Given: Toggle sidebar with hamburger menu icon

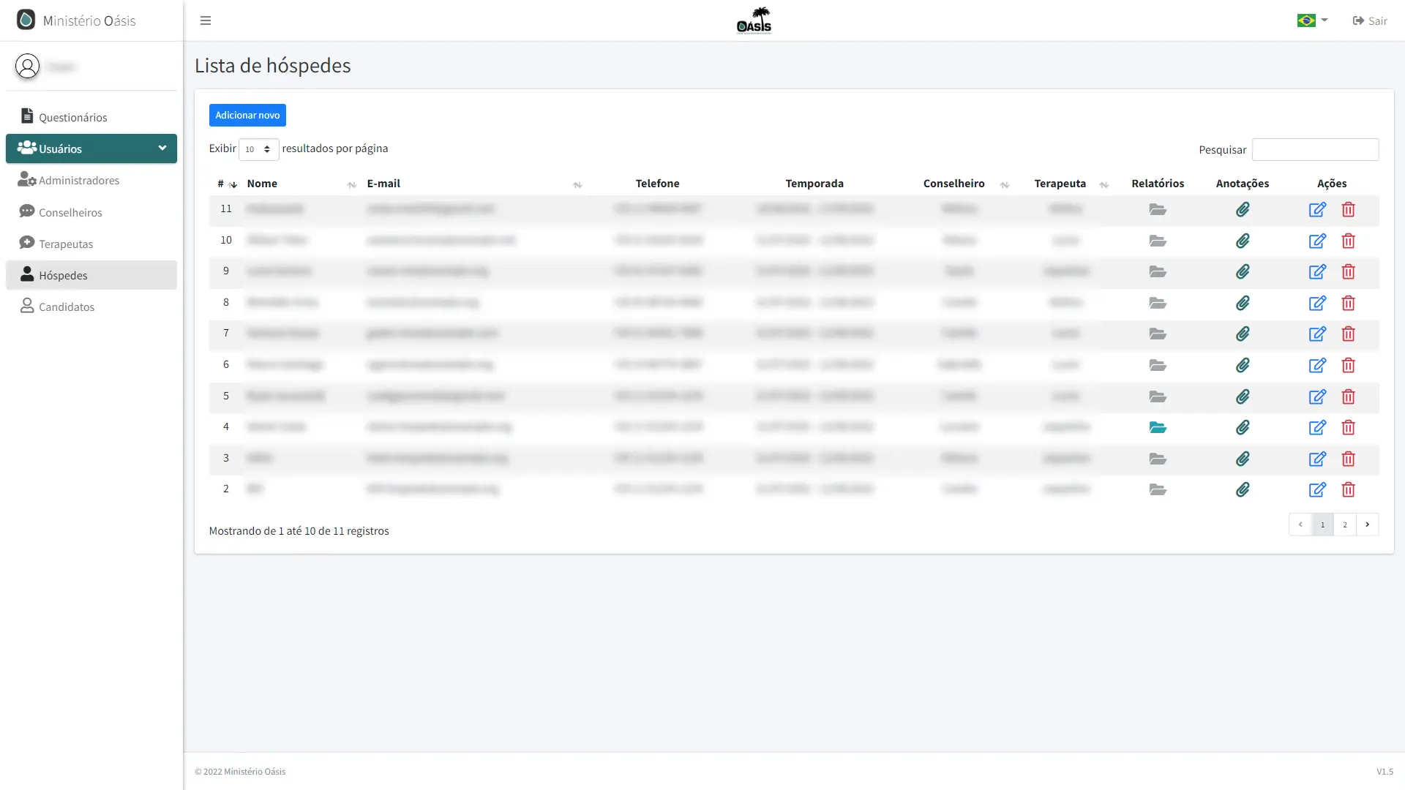Looking at the screenshot, I should pyautogui.click(x=206, y=20).
